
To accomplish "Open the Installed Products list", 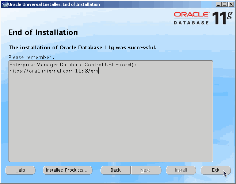I will (x=67, y=170).
